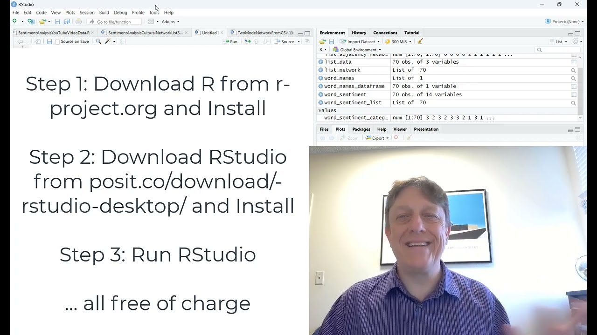Viewport: 597px width, 335px height.
Task: Click the Remove current plot red icon
Action: point(396,138)
